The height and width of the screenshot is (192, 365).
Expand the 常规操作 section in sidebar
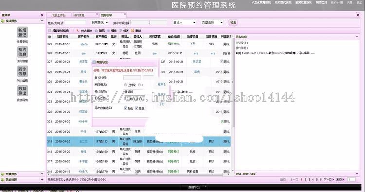pos(42,174)
